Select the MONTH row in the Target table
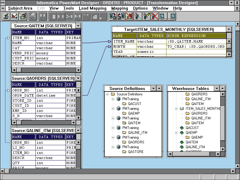 coord(169,46)
